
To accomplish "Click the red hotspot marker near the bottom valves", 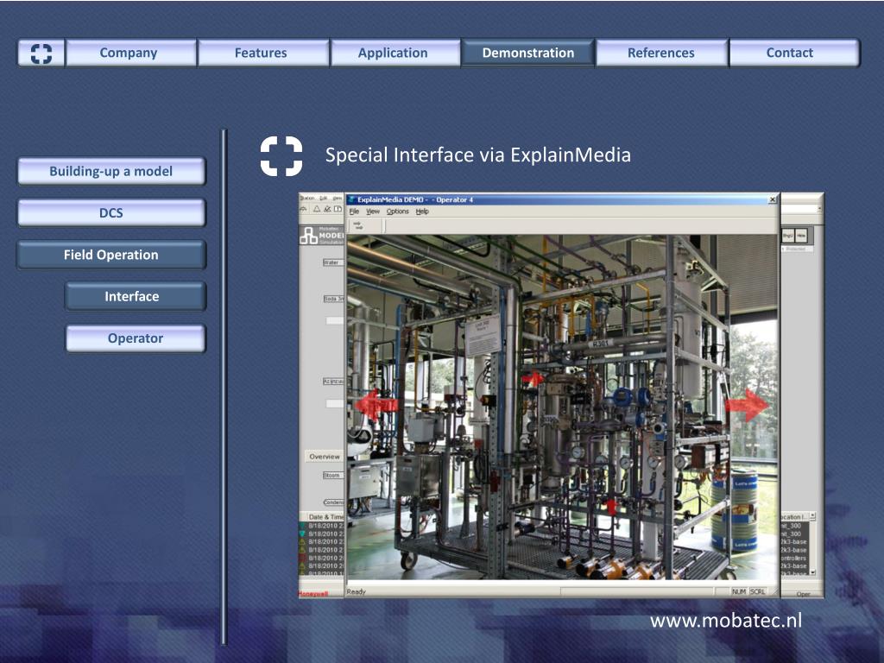I will [612, 506].
